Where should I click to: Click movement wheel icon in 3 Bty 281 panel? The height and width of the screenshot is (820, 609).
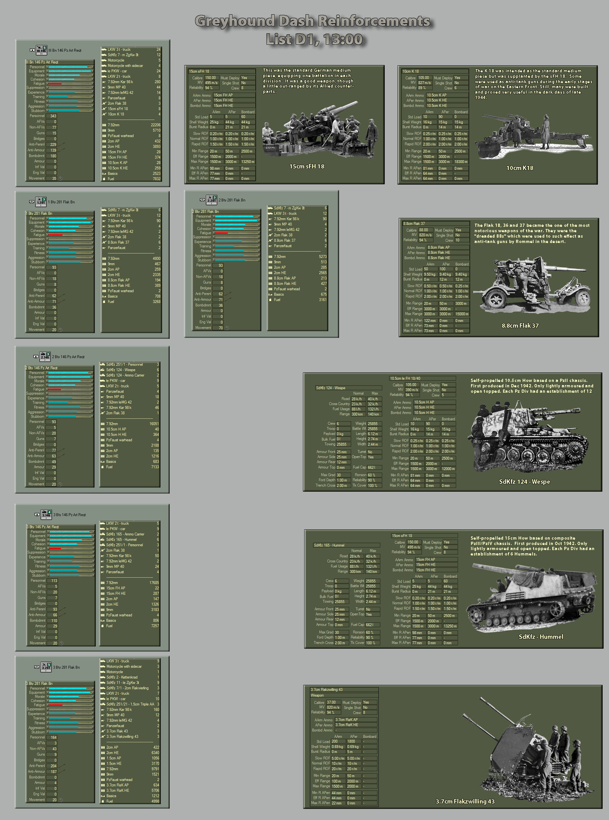(x=61, y=800)
